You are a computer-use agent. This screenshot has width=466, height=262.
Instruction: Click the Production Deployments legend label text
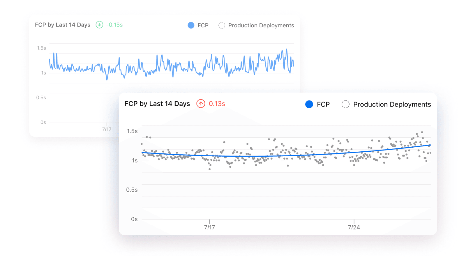(x=392, y=104)
